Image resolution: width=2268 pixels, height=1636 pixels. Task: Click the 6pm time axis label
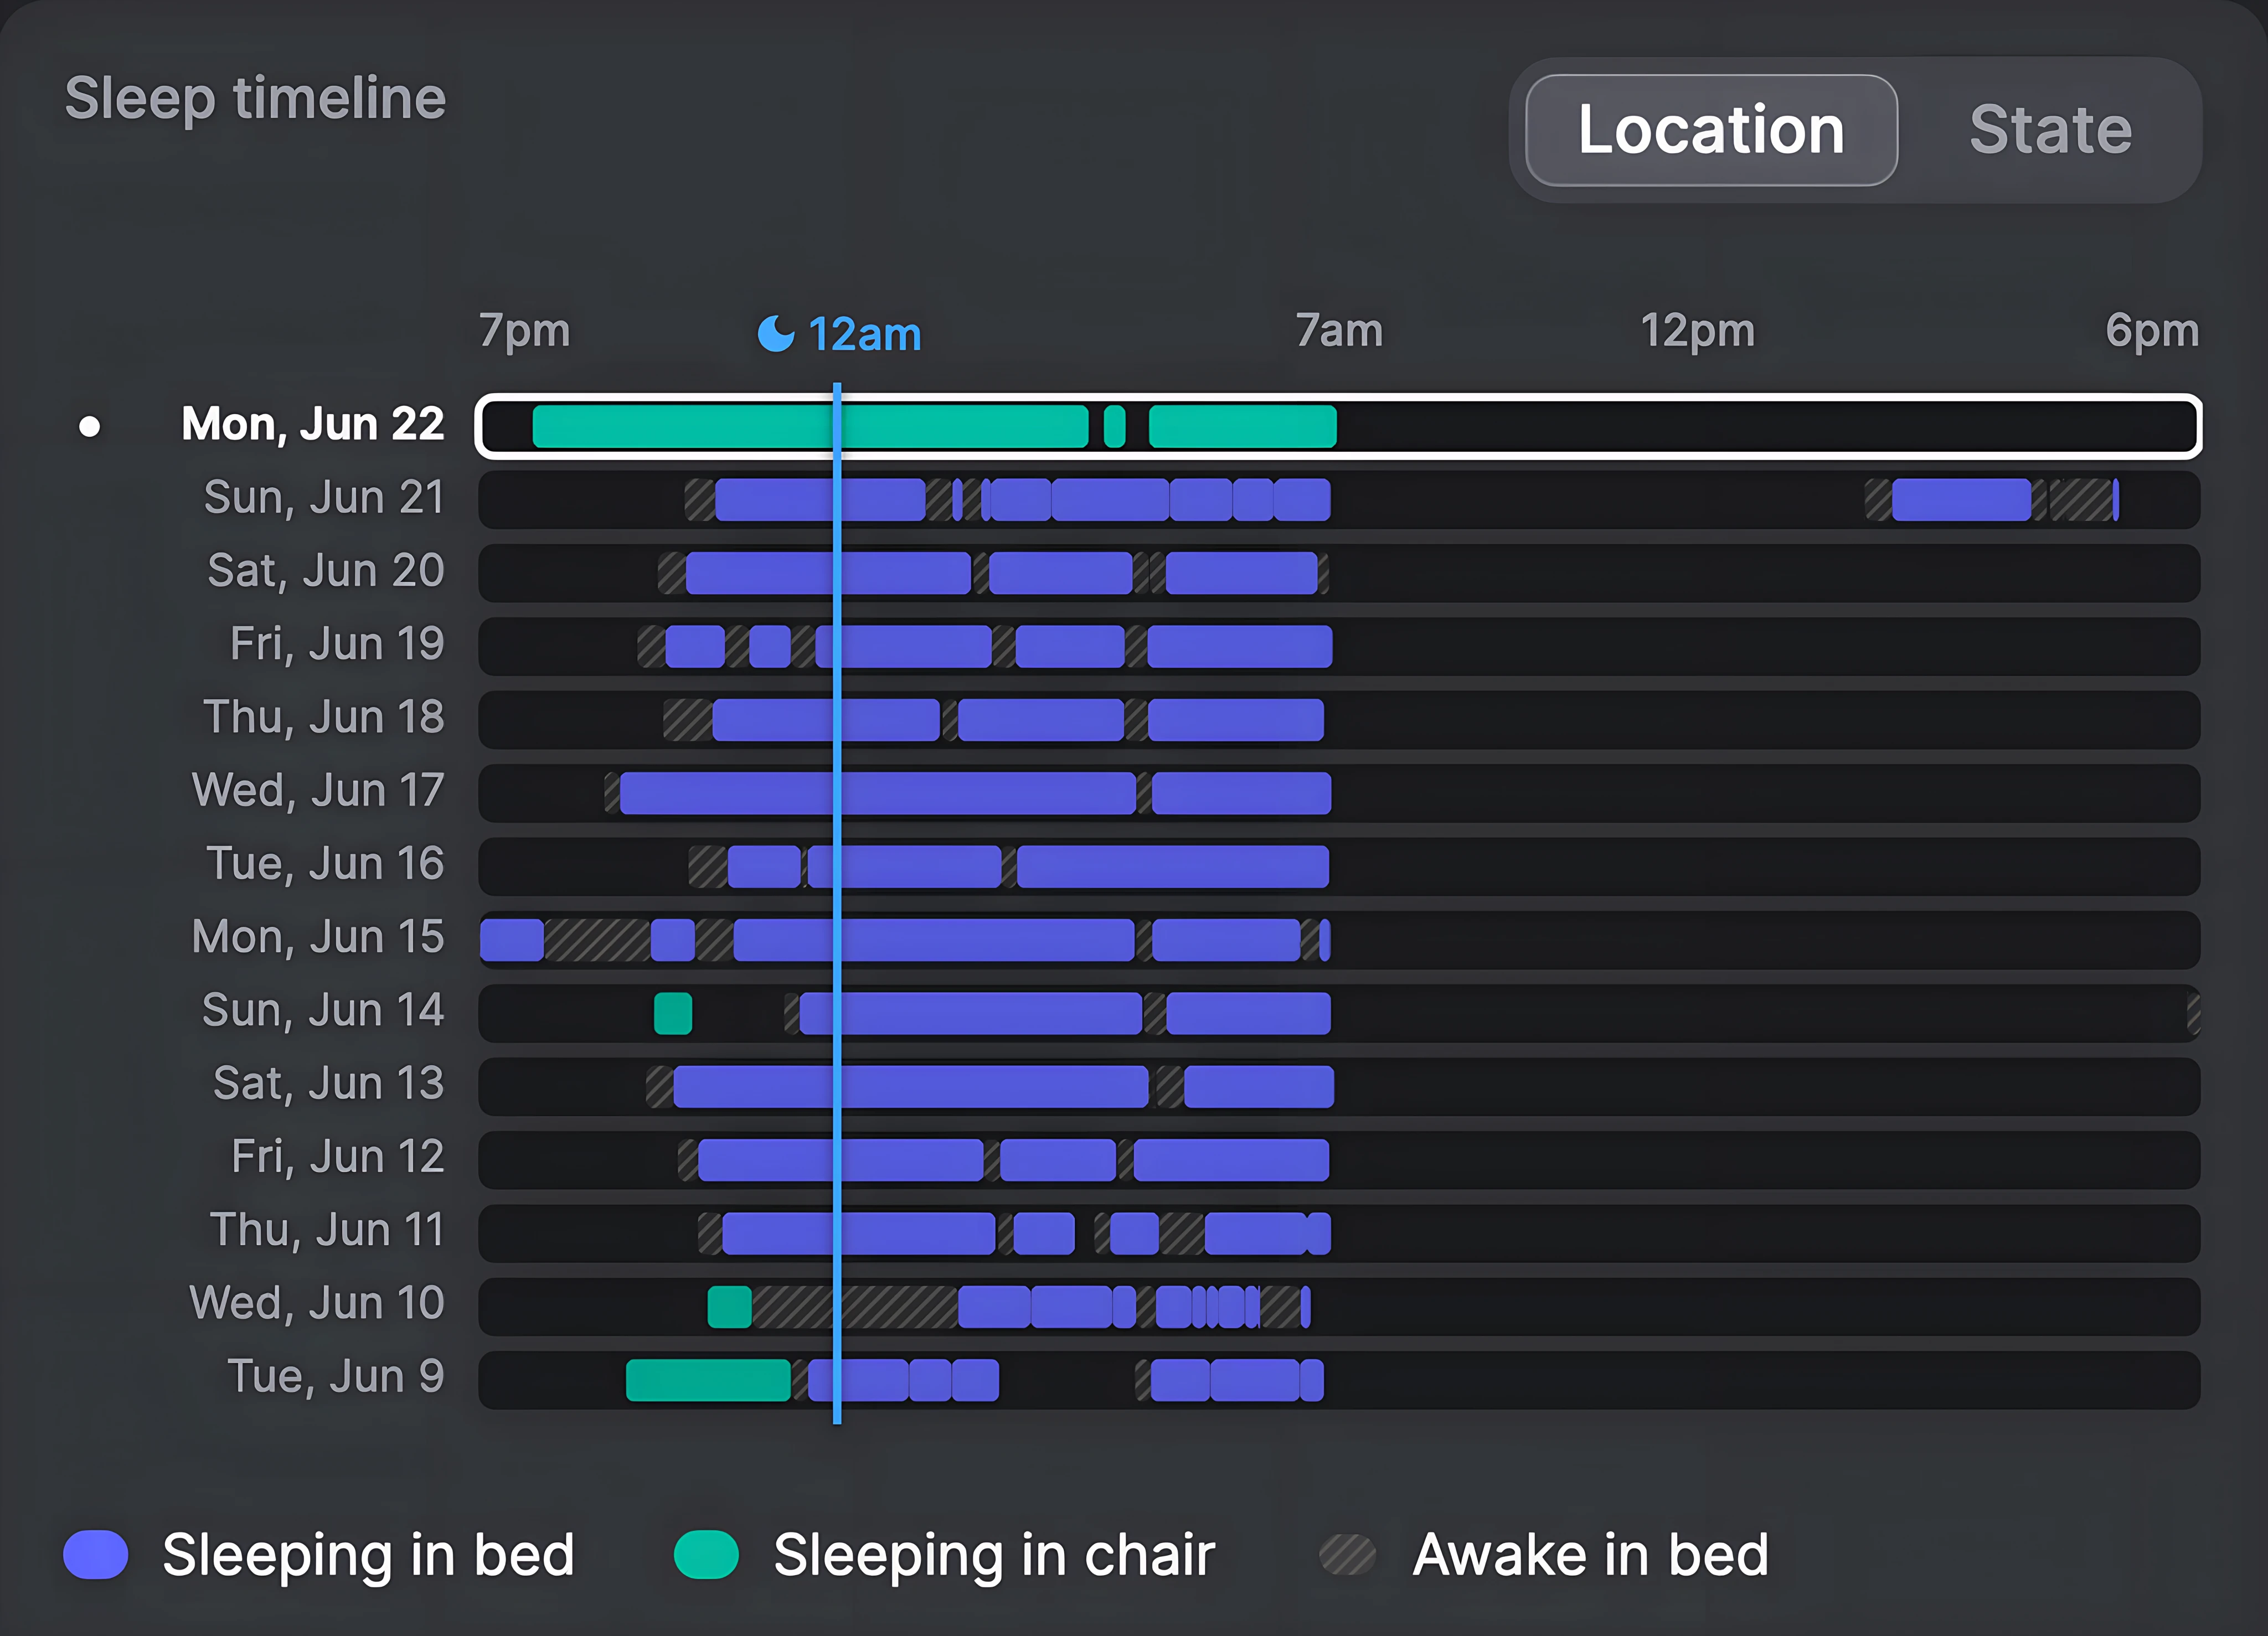(2152, 331)
